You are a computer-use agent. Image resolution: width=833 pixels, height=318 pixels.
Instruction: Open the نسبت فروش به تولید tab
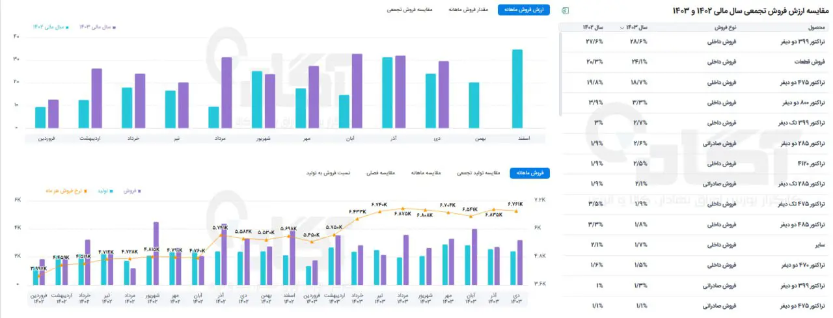(328, 173)
